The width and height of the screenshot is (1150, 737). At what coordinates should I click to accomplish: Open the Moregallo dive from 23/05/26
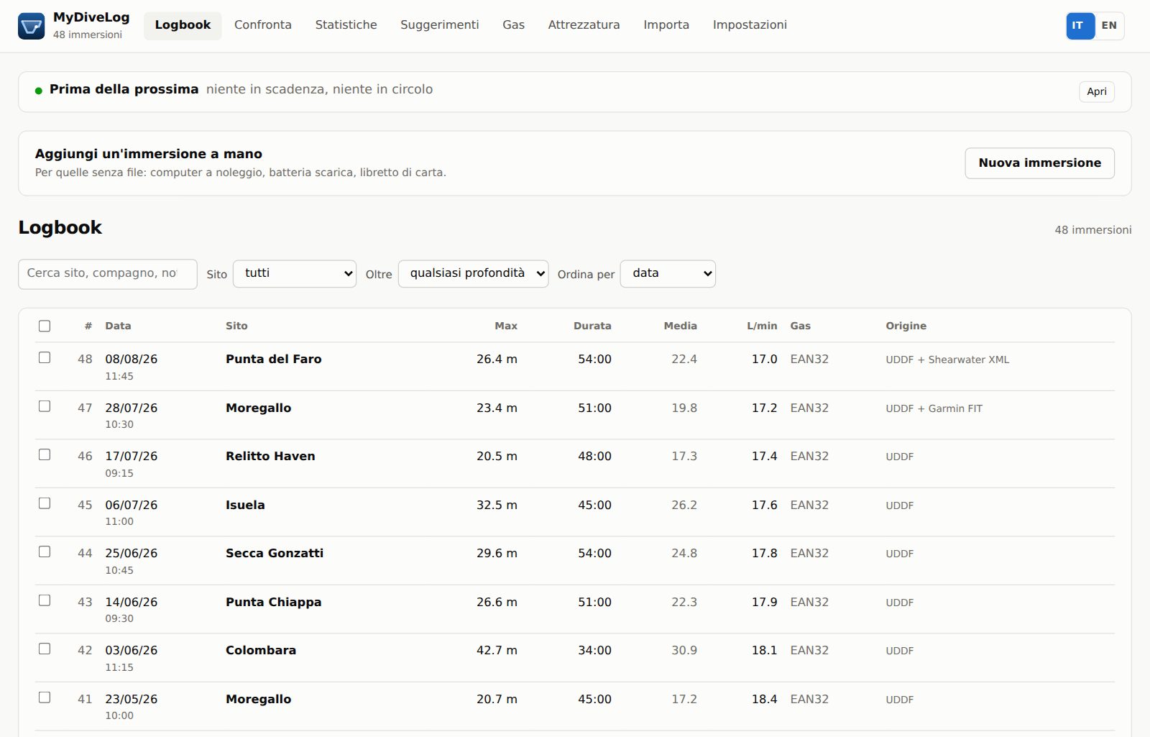(x=258, y=700)
